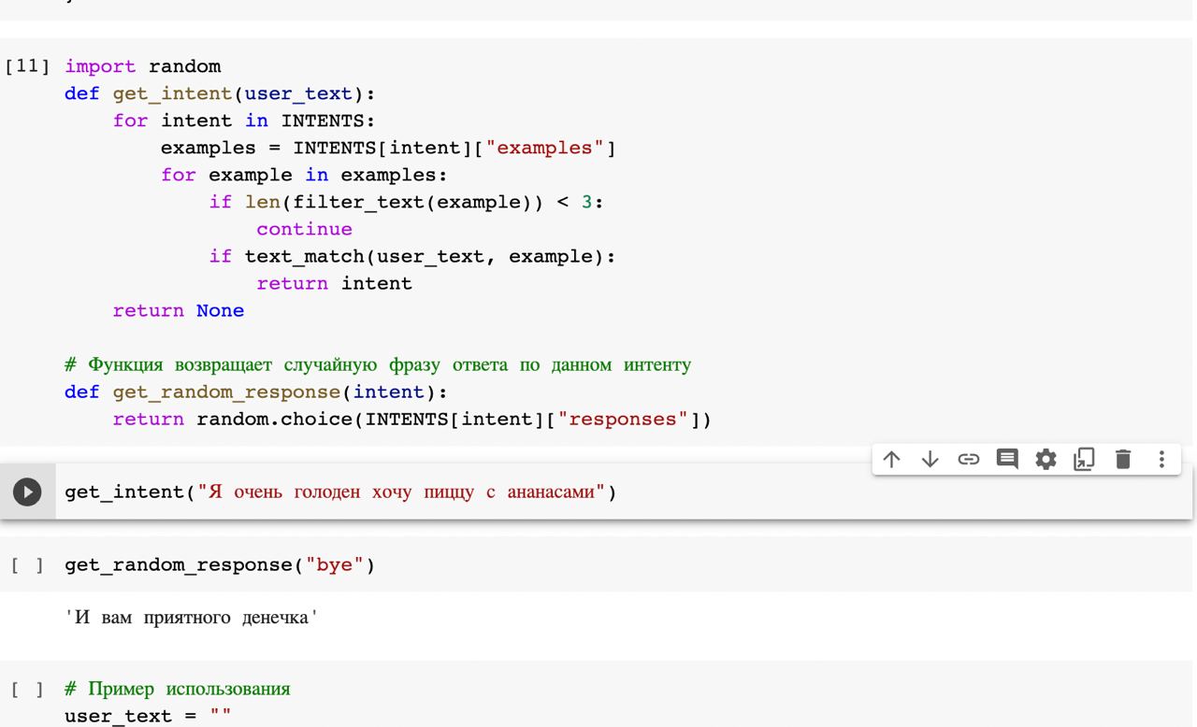
Task: Click the "for example in examples:" line
Action: pos(304,175)
